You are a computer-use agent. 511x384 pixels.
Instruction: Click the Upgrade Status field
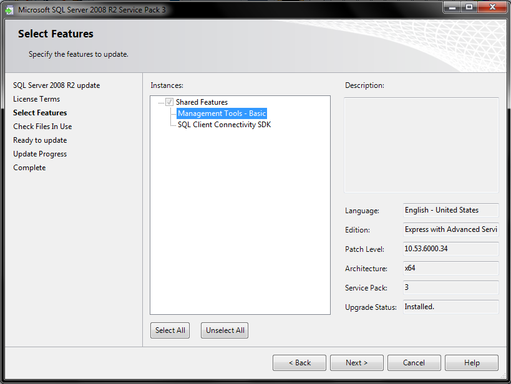[451, 307]
